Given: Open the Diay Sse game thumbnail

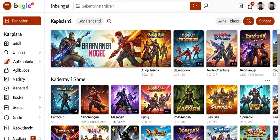Looking at the screenshot, I should [x=222, y=100].
